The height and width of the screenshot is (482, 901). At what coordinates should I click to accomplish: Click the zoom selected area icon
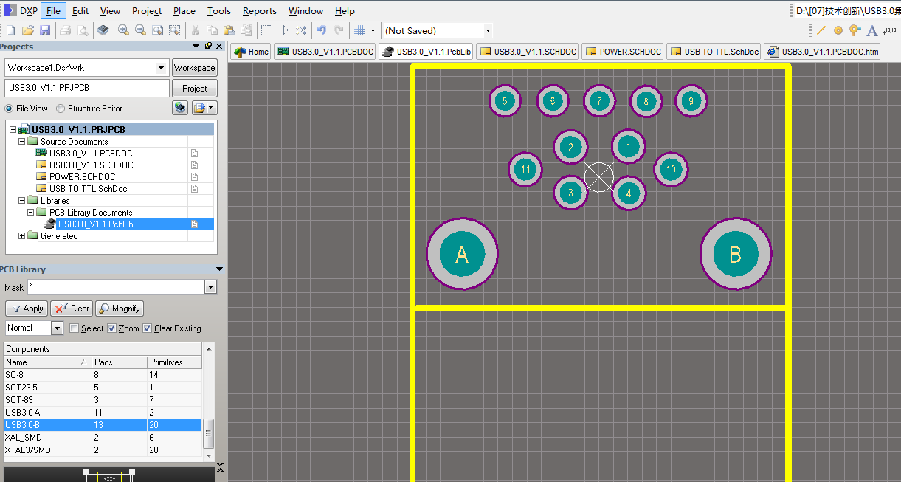coord(175,30)
